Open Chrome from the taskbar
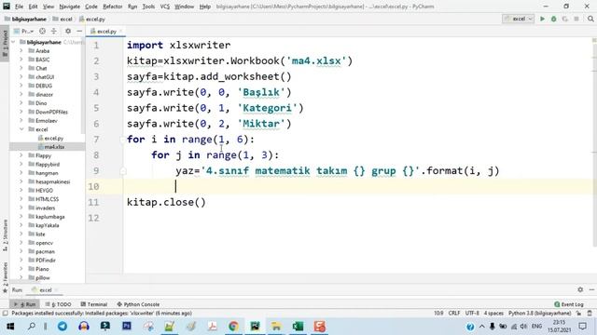 [233, 326]
